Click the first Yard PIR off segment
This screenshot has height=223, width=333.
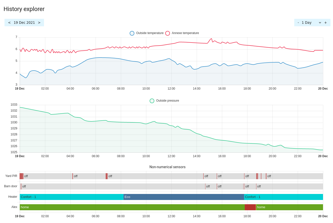pos(47,176)
